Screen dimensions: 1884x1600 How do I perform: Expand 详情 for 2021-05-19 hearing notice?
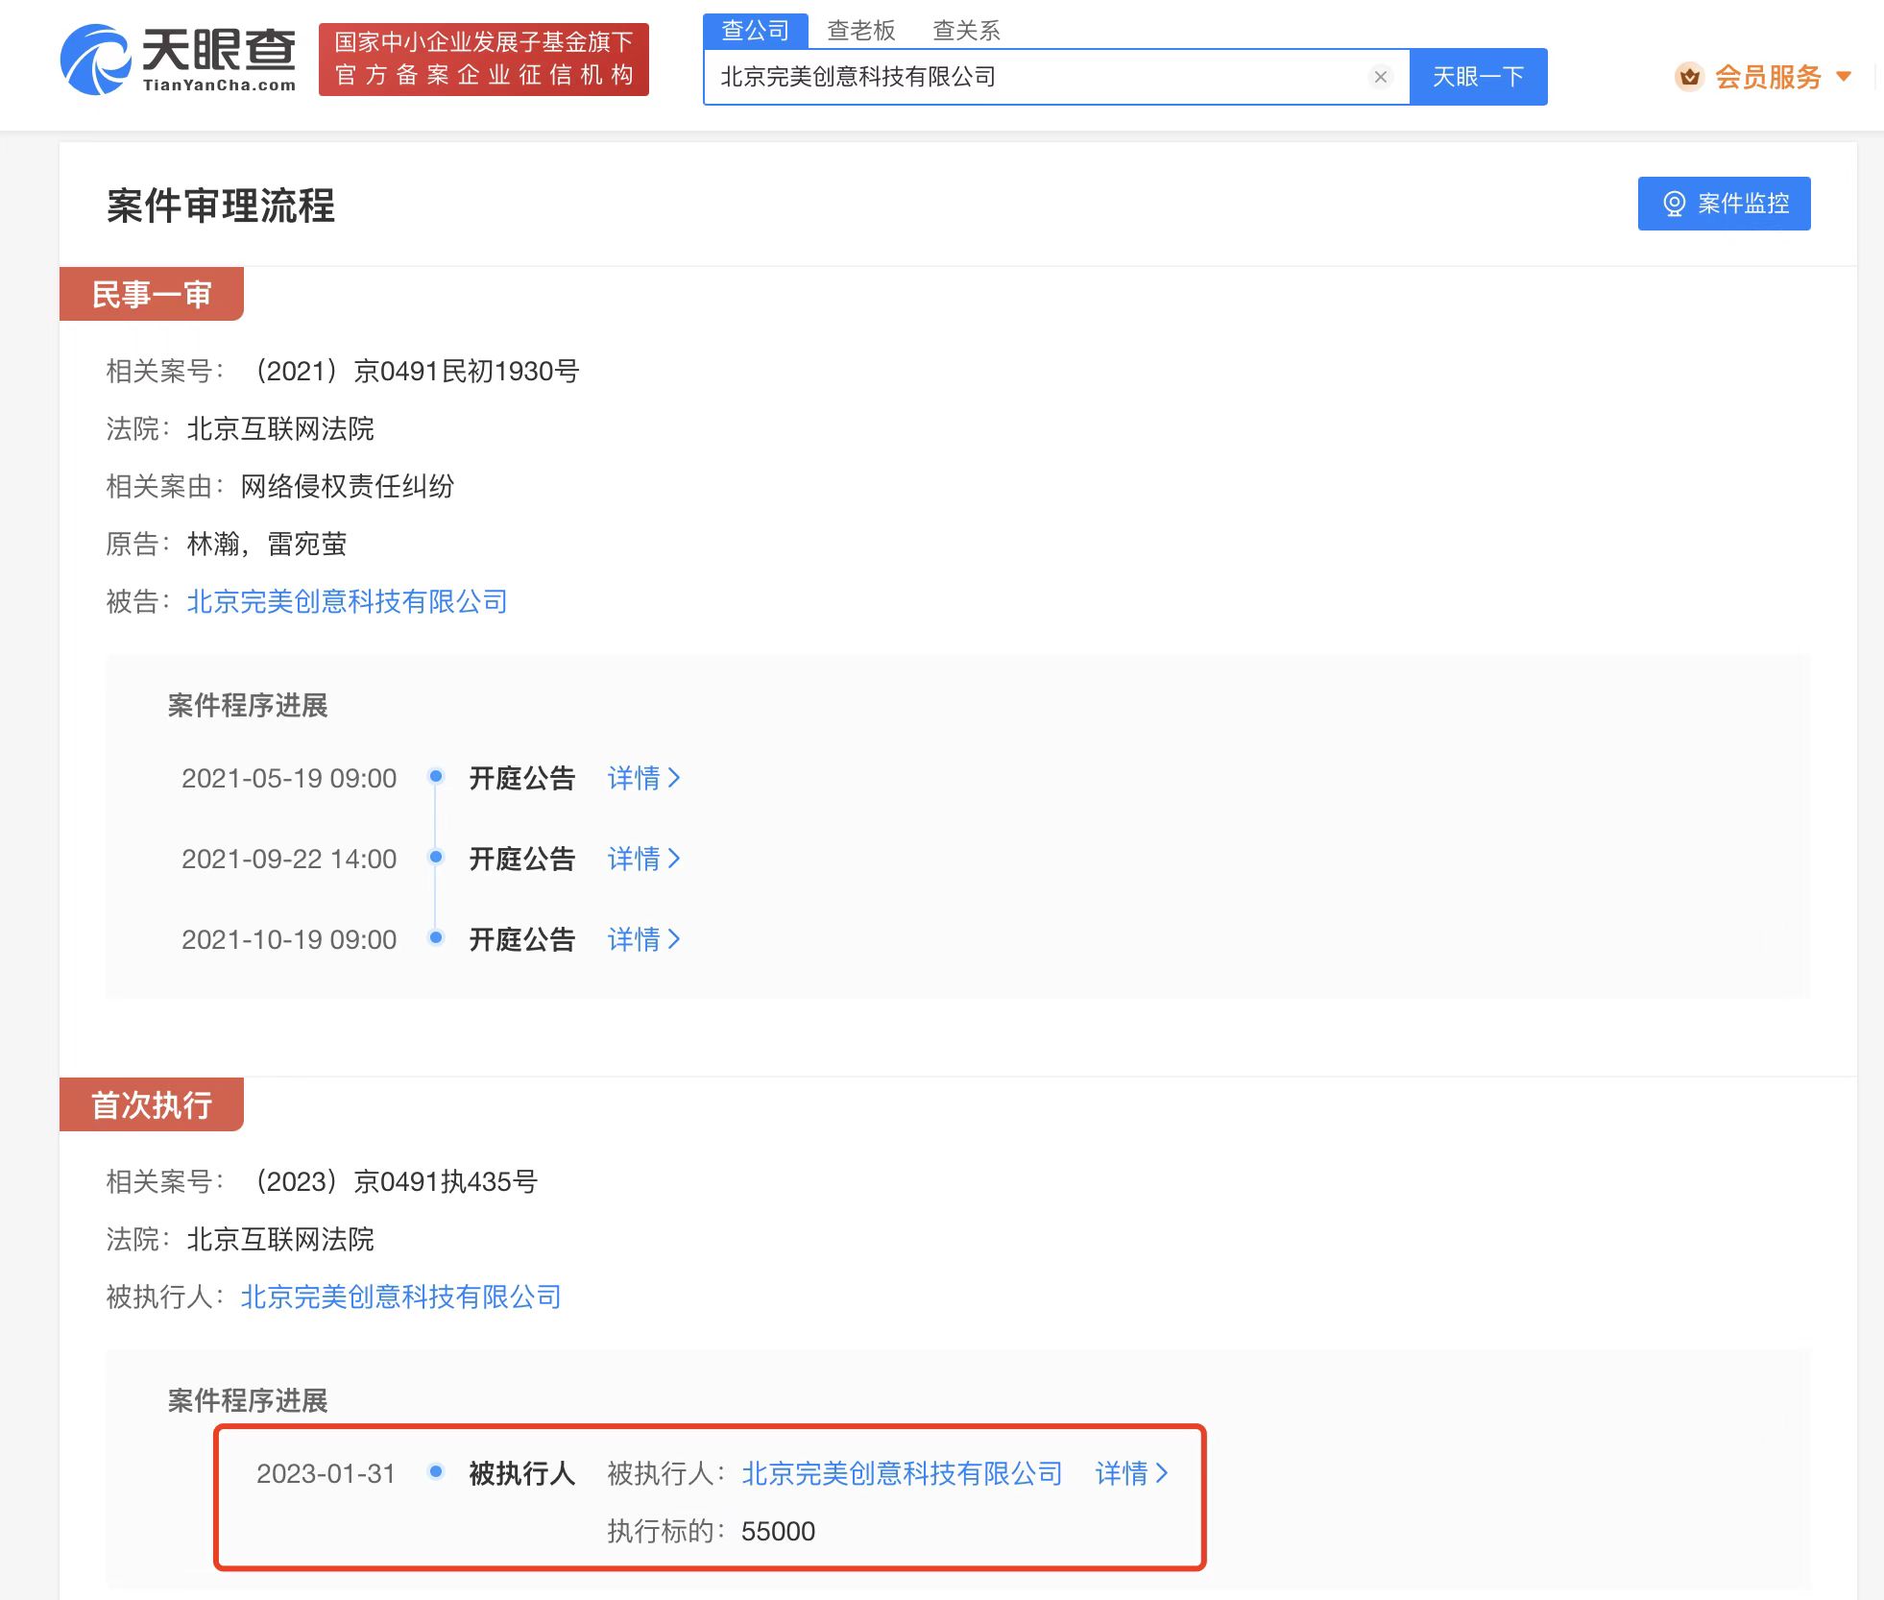(x=643, y=778)
